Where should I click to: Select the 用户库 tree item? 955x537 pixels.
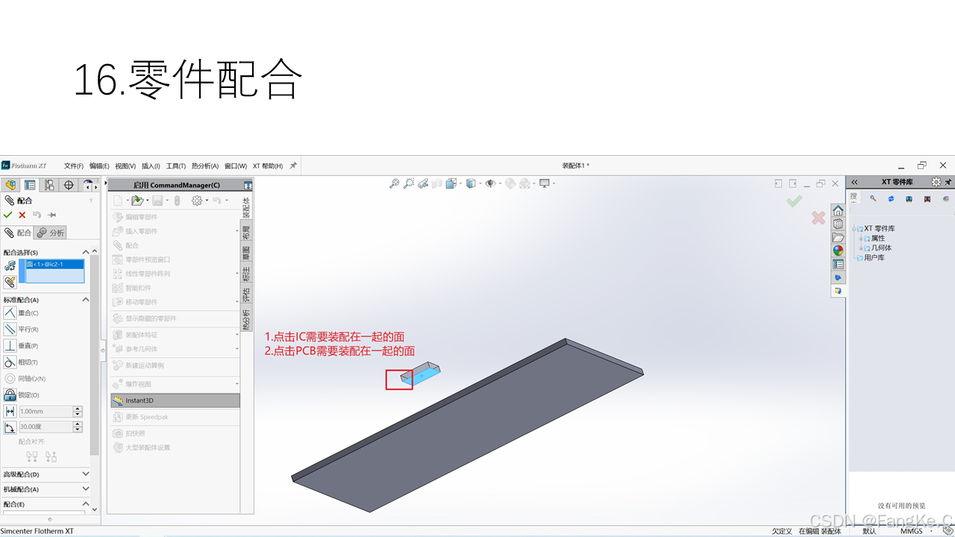[874, 258]
